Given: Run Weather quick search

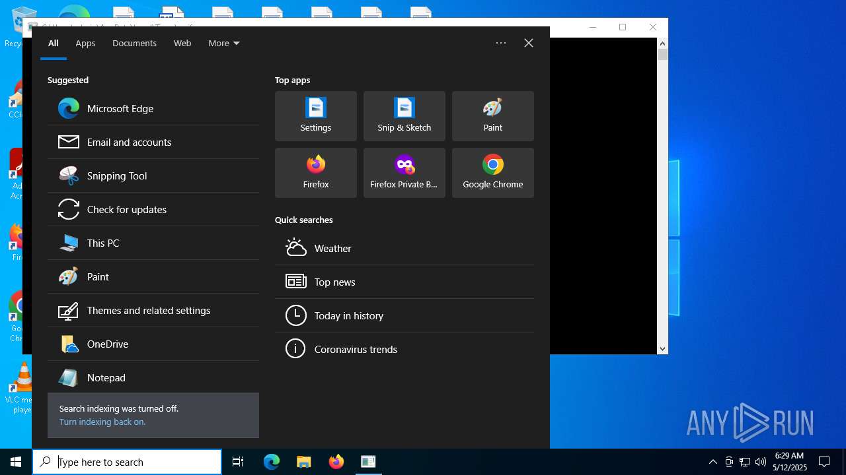Looking at the screenshot, I should click(404, 248).
